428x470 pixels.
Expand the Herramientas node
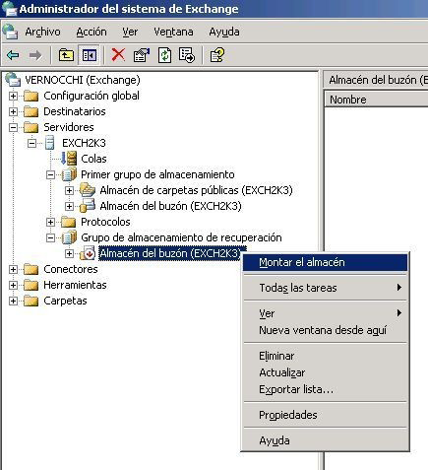pyautogui.click(x=13, y=285)
